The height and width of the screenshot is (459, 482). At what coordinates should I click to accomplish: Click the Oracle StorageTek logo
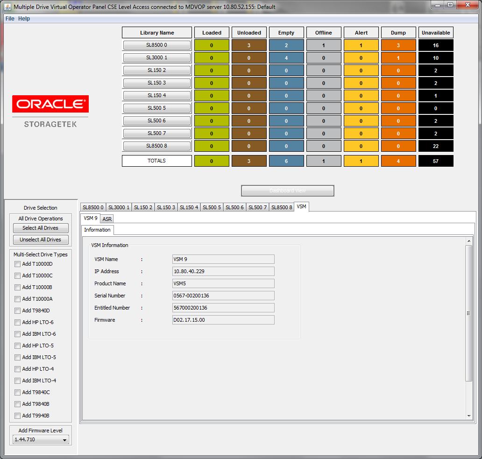click(50, 112)
